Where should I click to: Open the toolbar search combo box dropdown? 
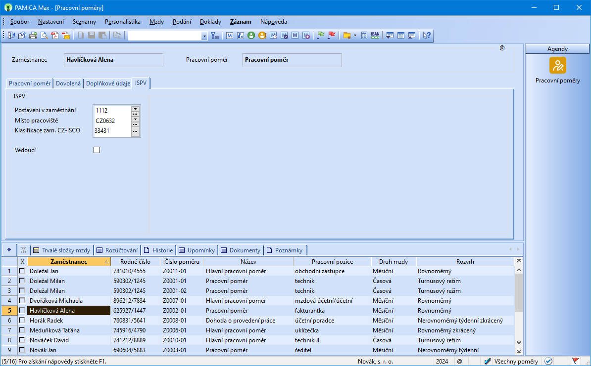(204, 36)
